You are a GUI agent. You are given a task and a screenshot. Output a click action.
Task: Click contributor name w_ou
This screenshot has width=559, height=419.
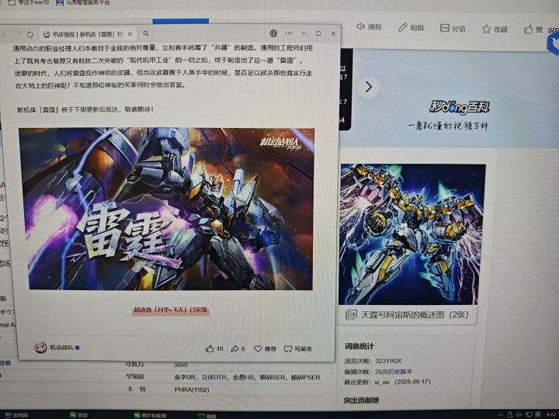click(x=381, y=382)
